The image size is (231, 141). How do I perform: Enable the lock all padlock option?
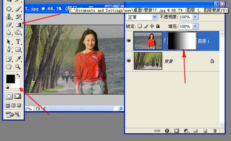[x=158, y=26]
